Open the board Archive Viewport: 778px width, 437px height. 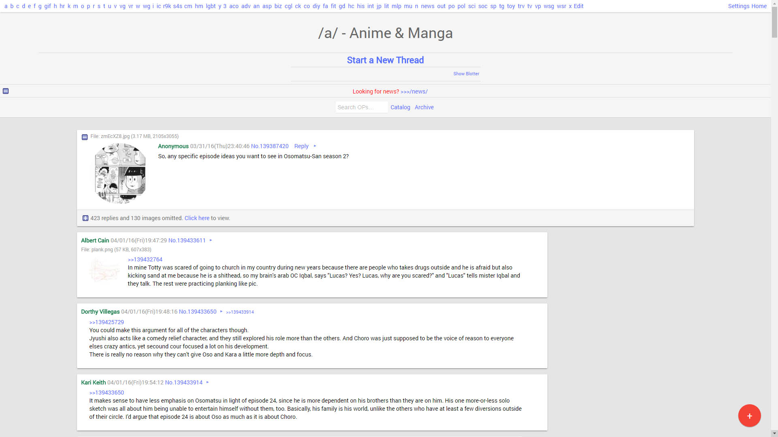point(424,107)
